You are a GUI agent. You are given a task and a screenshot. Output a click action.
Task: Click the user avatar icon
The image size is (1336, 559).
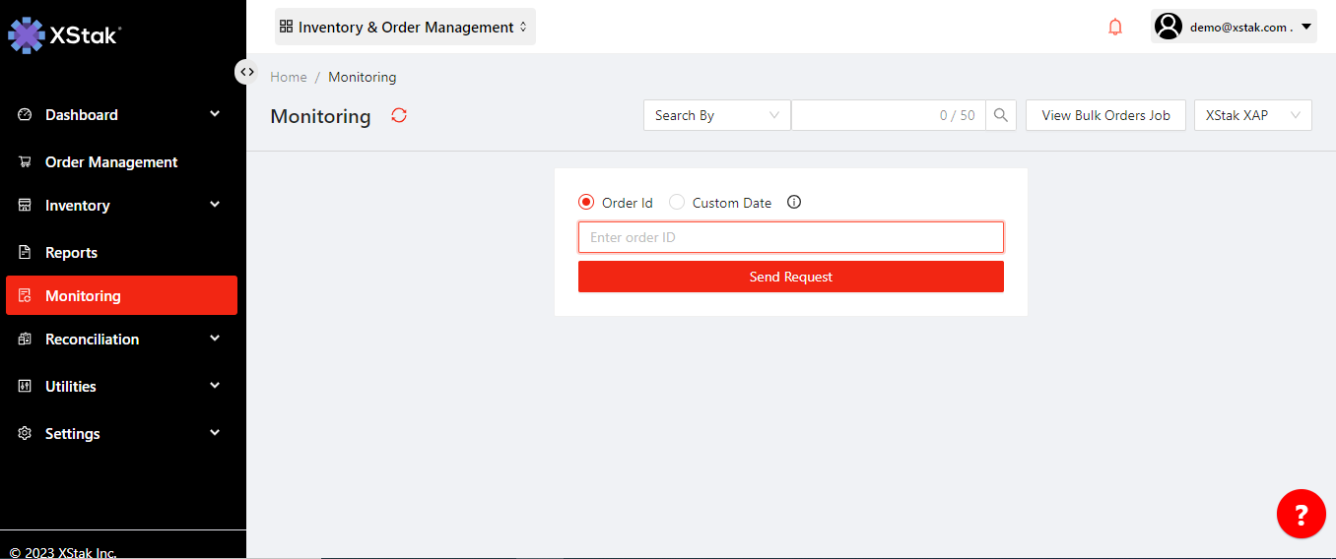[1169, 27]
